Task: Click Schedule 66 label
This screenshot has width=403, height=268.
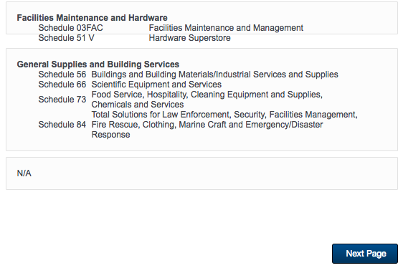Action: (62, 85)
